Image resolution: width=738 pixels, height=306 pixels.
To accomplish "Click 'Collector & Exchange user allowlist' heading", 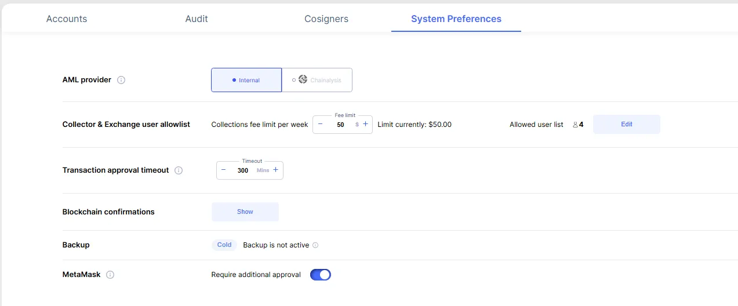I will [126, 125].
